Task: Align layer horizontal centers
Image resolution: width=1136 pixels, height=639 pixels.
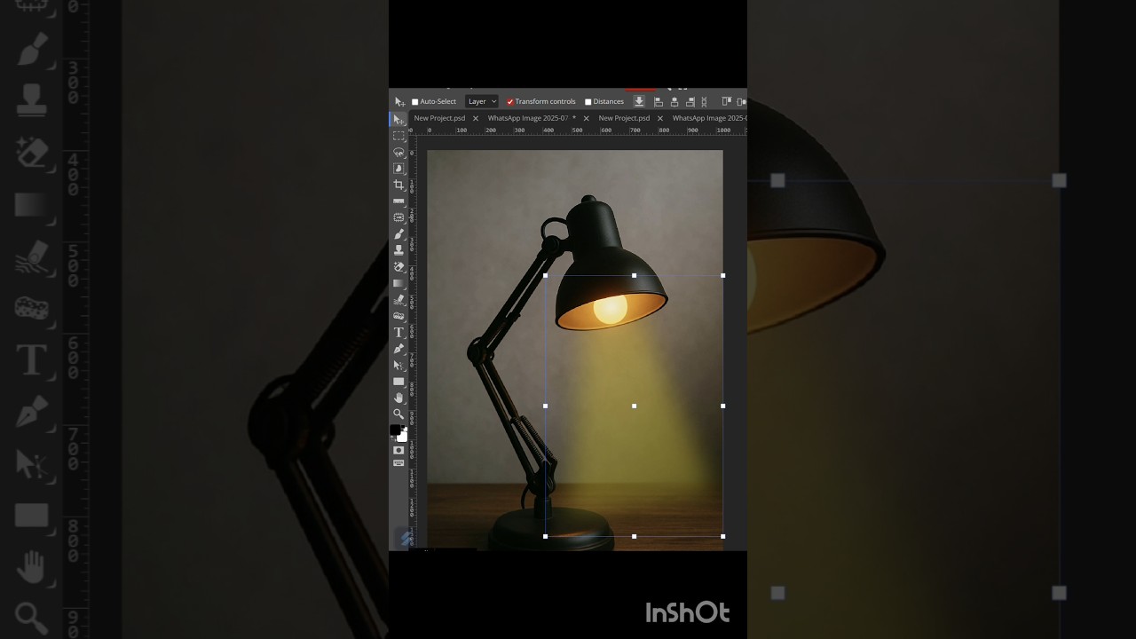Action: (x=674, y=101)
